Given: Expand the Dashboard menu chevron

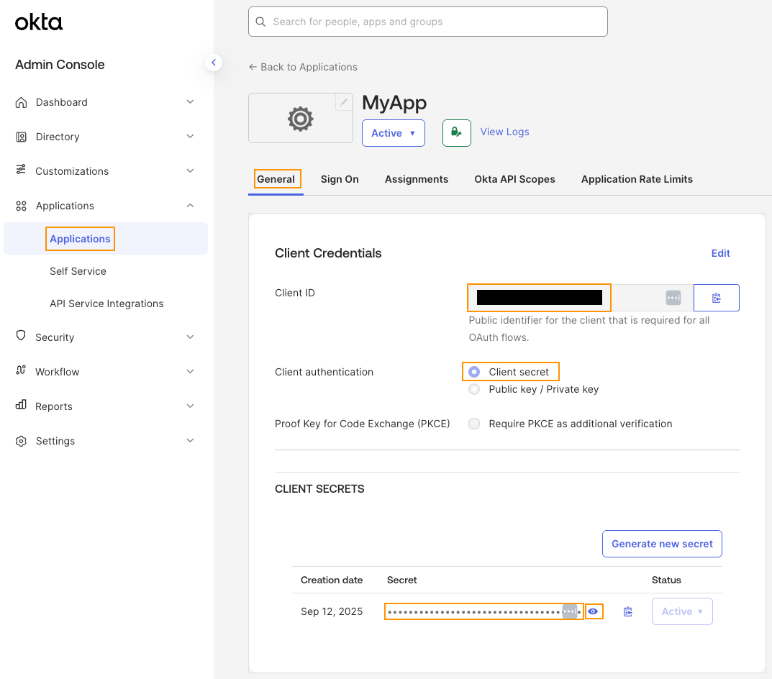Looking at the screenshot, I should pyautogui.click(x=190, y=102).
